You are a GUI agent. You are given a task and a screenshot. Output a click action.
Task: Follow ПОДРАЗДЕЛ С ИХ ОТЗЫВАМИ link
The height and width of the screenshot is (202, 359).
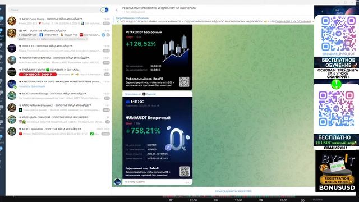(x=293, y=21)
